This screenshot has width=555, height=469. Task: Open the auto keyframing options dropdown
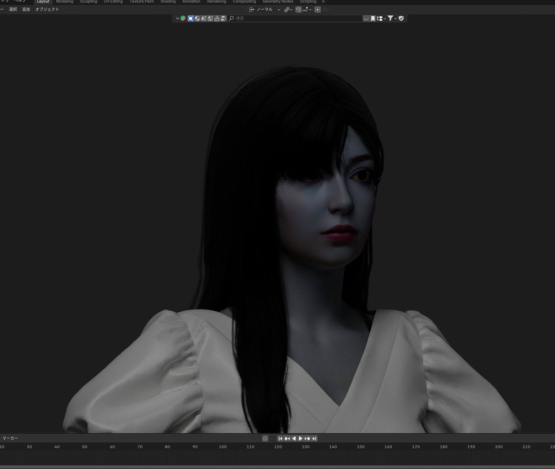coord(272,438)
